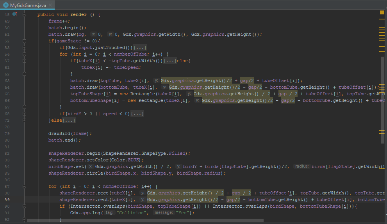387x224 pixels.
Task: Expand the folded tubeX if block at line 57
Action: pyautogui.click(x=24, y=61)
